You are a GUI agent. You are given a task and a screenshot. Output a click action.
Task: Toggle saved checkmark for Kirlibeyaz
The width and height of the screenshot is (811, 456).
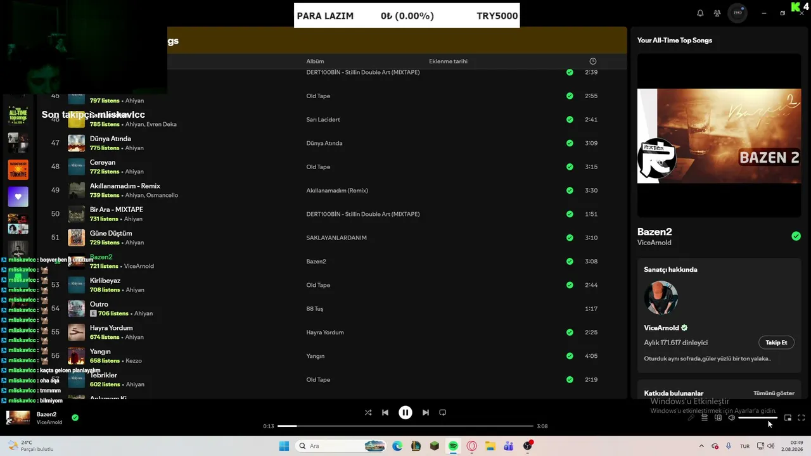pos(570,285)
